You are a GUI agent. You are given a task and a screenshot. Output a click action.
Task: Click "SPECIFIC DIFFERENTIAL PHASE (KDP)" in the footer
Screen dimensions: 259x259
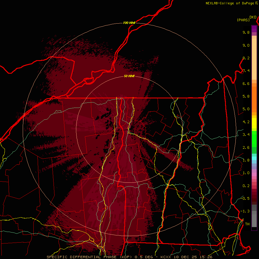coord(89,257)
